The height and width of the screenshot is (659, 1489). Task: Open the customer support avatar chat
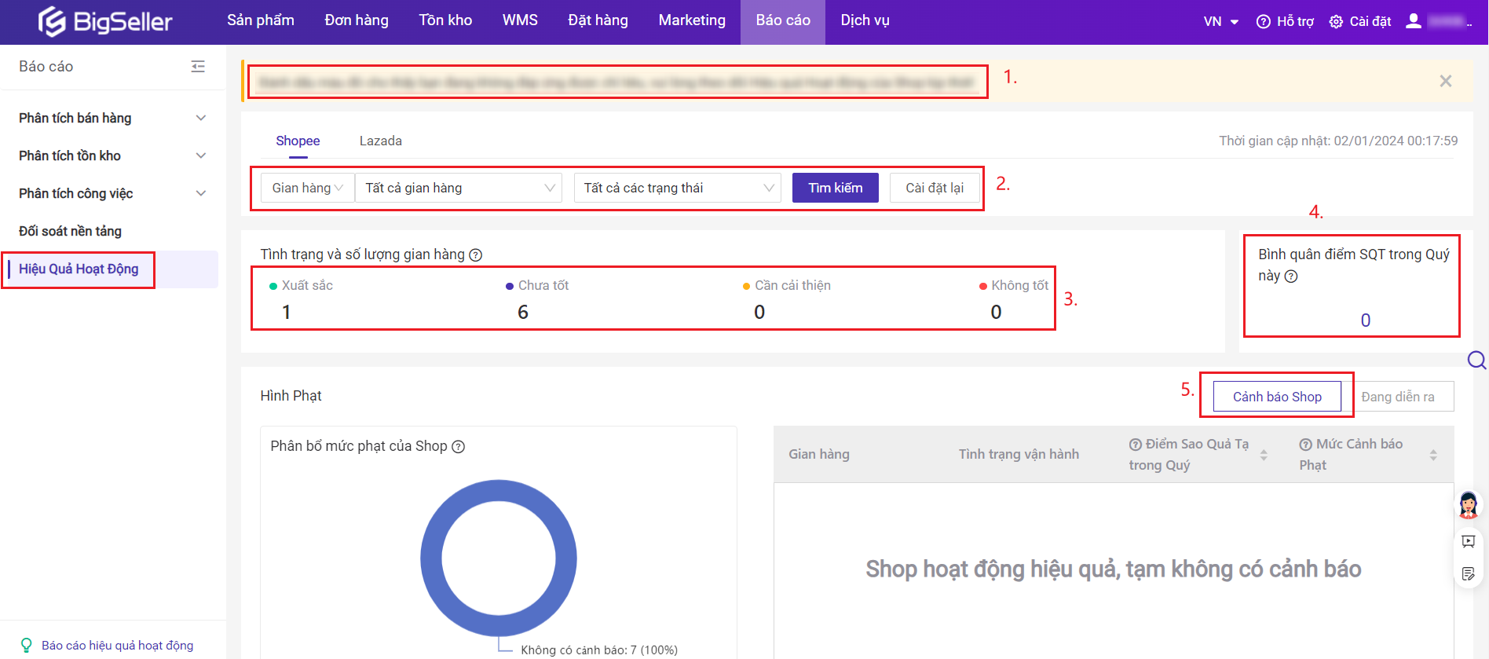[x=1468, y=505]
